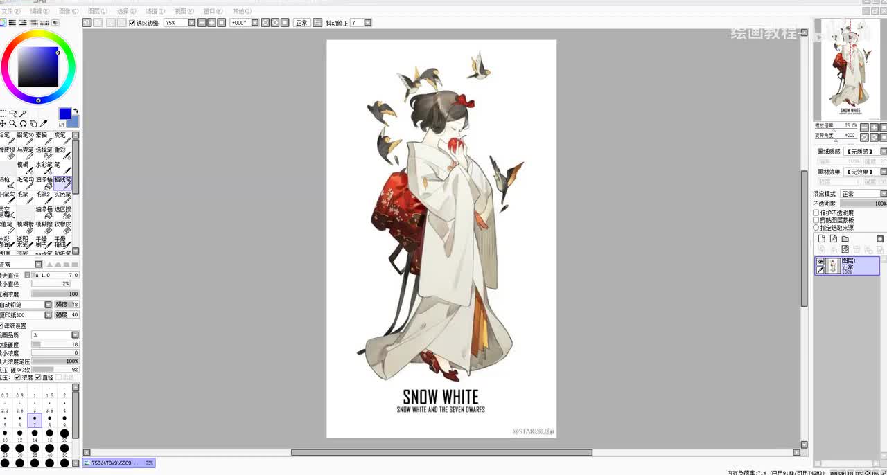The height and width of the screenshot is (475, 887).
Task: Open the 滤镜 menu
Action: pyautogui.click(x=155, y=11)
